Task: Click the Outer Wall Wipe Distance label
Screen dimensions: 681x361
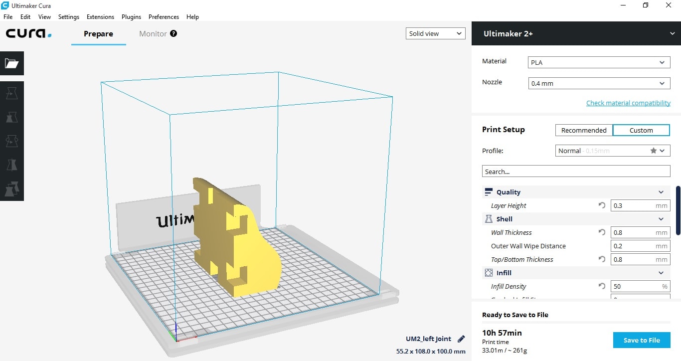Action: [x=528, y=246]
